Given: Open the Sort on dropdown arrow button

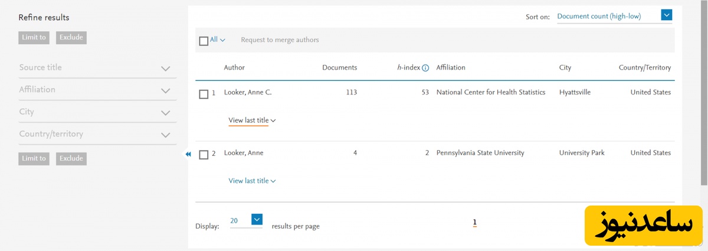Looking at the screenshot, I should (x=667, y=16).
